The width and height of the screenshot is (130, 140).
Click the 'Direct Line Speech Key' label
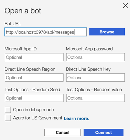click(88, 69)
